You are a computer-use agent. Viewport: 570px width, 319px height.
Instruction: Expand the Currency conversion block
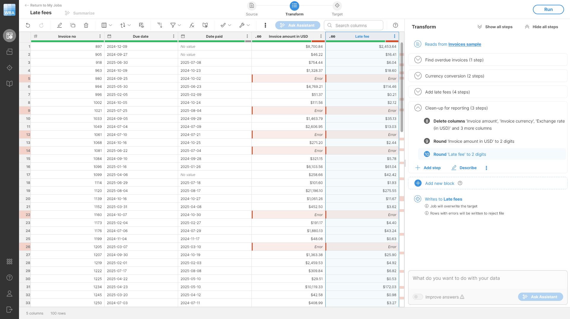pos(418,76)
